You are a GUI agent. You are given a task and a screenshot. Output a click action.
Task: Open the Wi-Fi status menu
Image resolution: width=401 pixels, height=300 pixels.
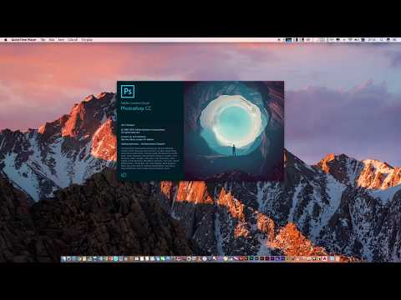coord(350,40)
